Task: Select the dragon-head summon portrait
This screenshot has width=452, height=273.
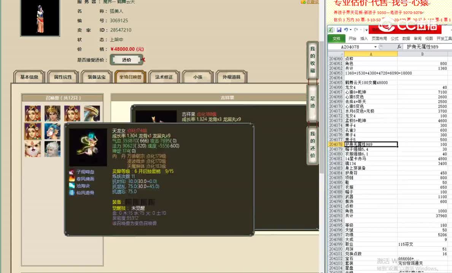Action: coord(92,113)
